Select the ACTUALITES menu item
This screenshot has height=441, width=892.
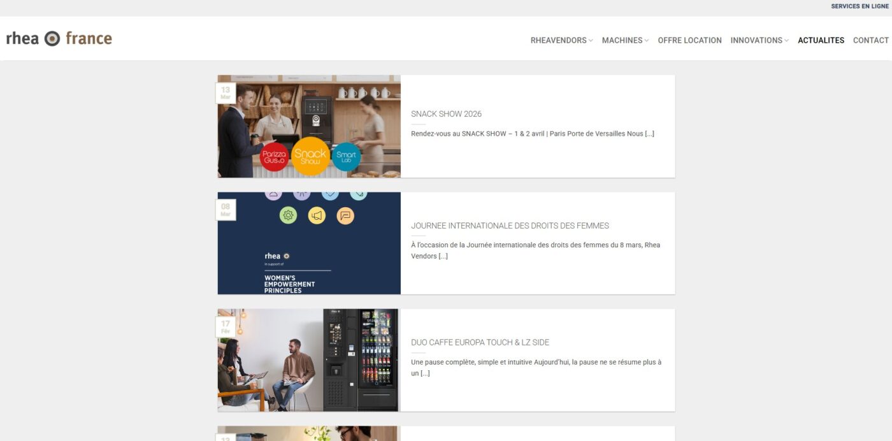(x=821, y=40)
